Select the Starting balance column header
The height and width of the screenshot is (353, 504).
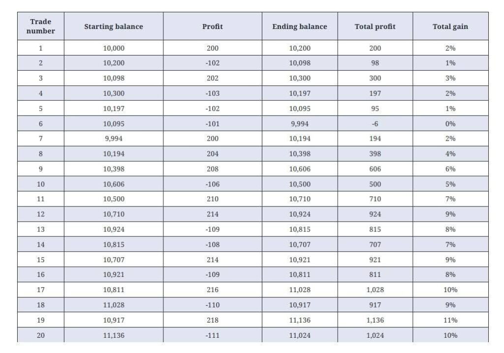113,27
